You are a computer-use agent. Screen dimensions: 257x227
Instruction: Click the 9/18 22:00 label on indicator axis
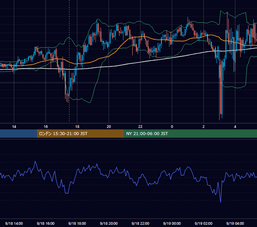click(140, 223)
